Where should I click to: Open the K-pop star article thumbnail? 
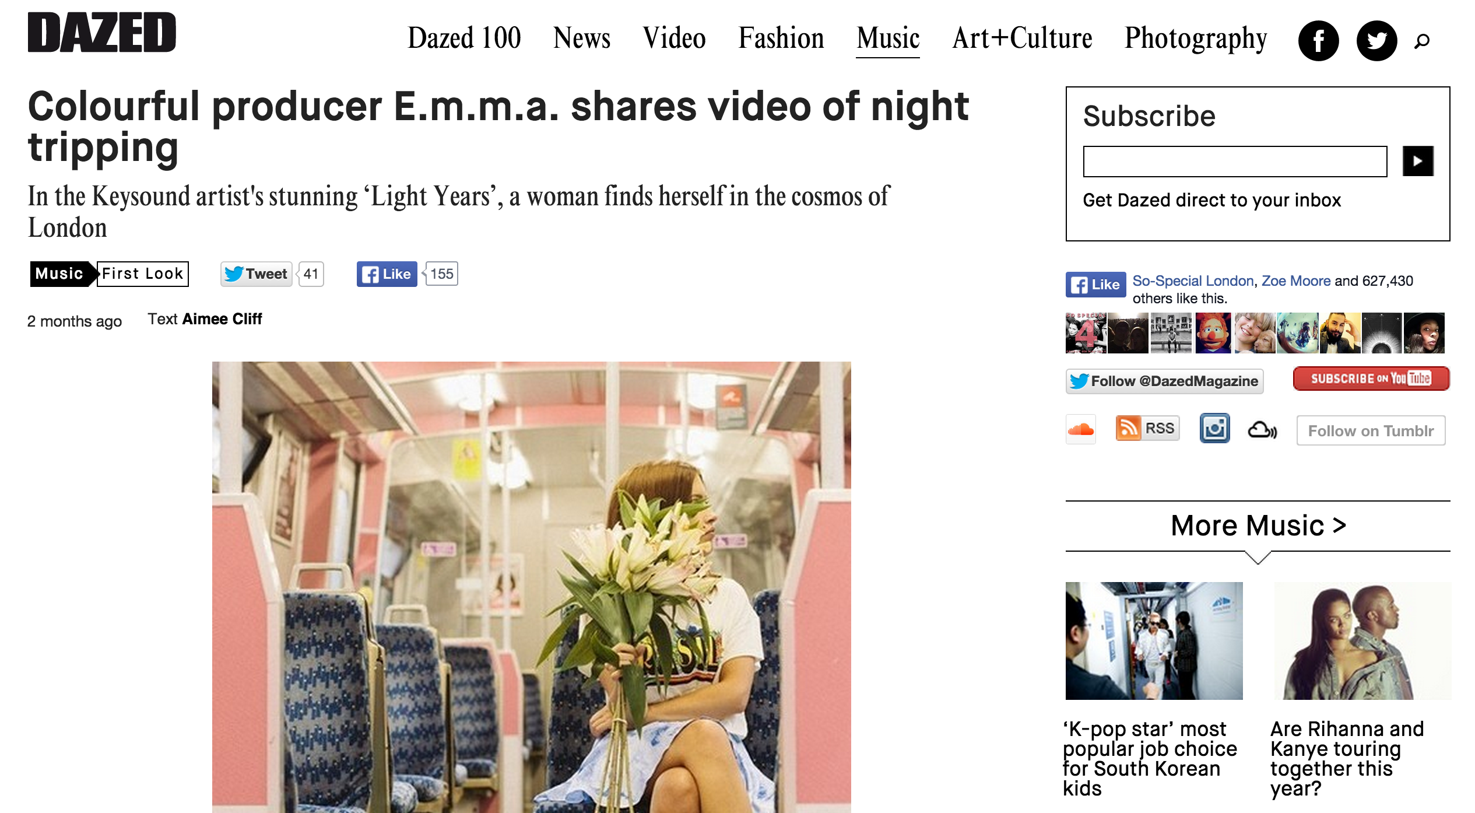click(1154, 640)
